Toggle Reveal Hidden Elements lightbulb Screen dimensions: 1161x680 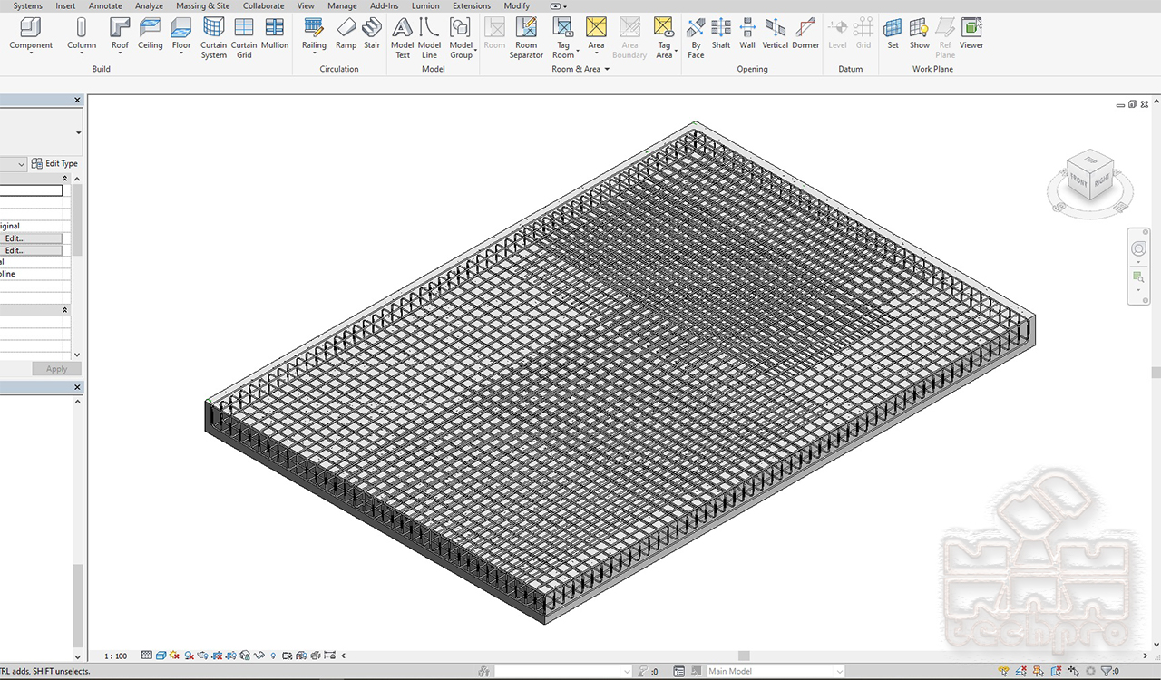pyautogui.click(x=272, y=656)
